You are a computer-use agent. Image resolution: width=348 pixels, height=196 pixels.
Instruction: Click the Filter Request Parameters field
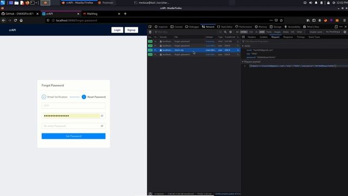click(295, 41)
